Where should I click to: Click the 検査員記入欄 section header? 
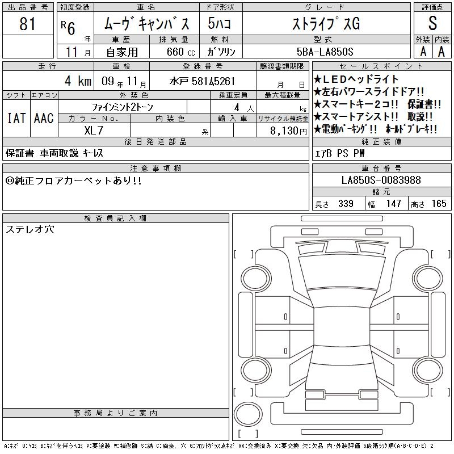[116, 218]
